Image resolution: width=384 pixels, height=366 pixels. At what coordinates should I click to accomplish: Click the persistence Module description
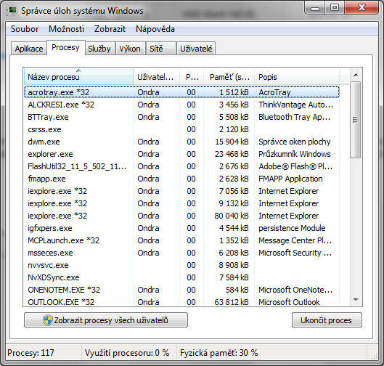[x=292, y=228]
